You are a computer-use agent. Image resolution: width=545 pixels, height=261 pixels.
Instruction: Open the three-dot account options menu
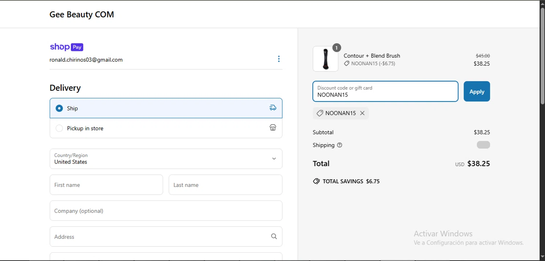coord(279,59)
